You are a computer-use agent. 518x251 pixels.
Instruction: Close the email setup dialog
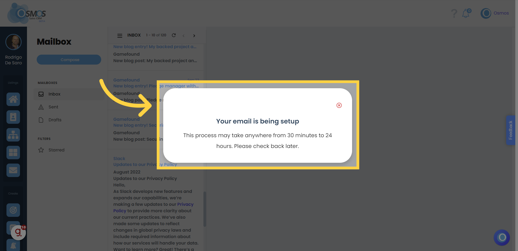(x=339, y=105)
